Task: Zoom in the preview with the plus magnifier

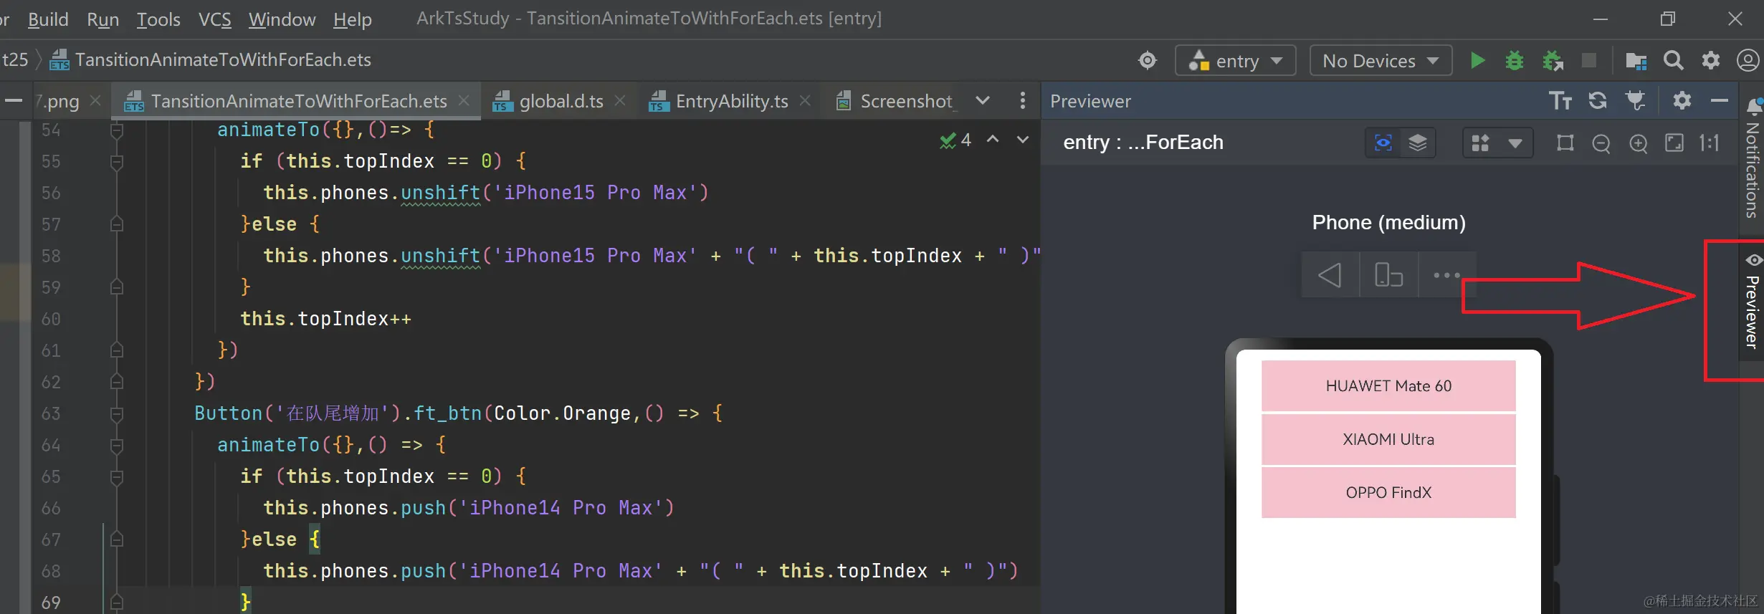Action: tap(1638, 143)
